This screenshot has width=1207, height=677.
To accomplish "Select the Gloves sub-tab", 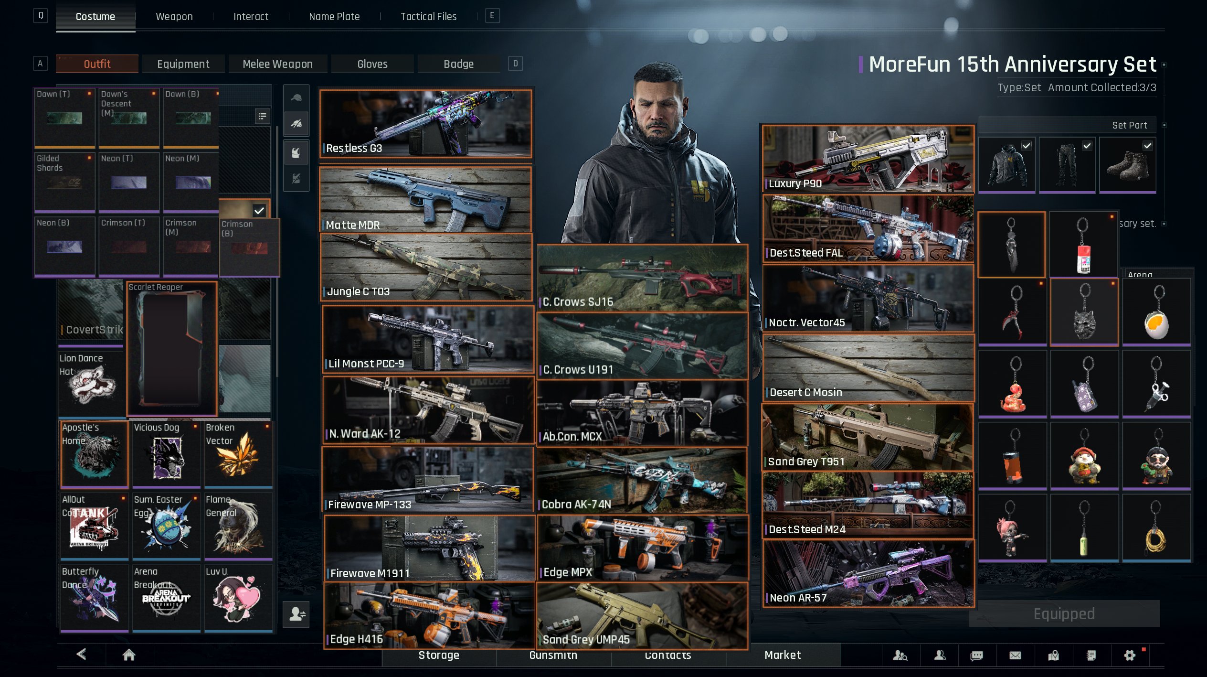I will 372,64.
